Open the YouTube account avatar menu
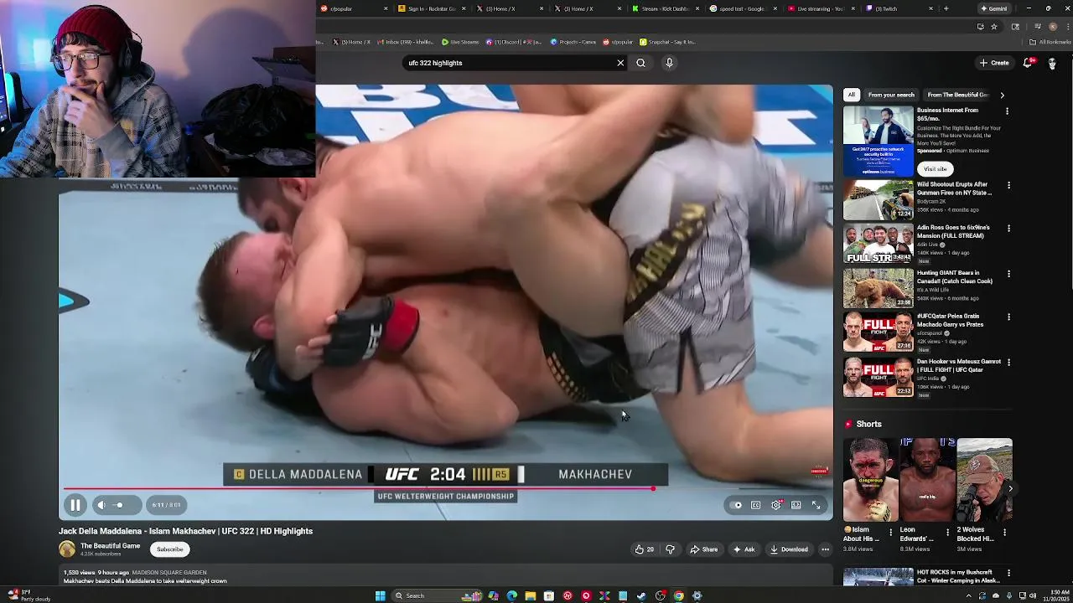 pyautogui.click(x=1053, y=63)
